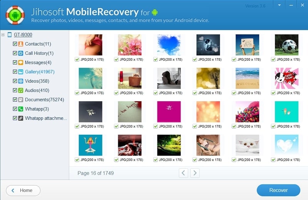The width and height of the screenshot is (308, 200).
Task: Select the yoga meditation figure thumbnail
Action: 90,145
